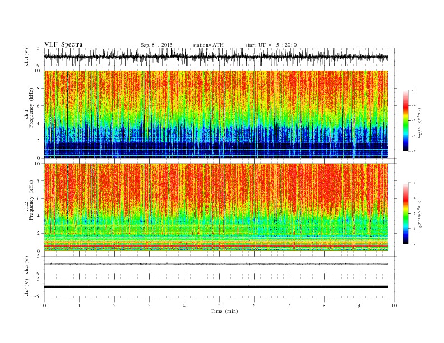Click the "8" tick on the Time axis
Screen dimensions: 444x343
324,305
